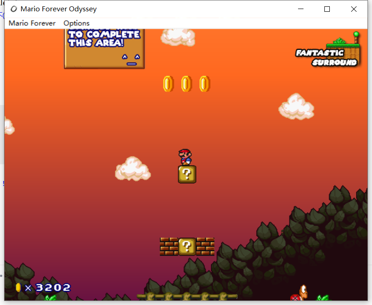The image size is (372, 305).
Task: Click the brick block right of question block
Action: click(x=205, y=247)
